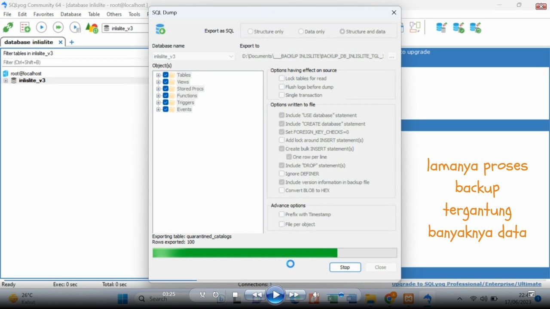Image resolution: width=550 pixels, height=309 pixels.
Task: Open Google Chrome from taskbar
Action: 390,298
